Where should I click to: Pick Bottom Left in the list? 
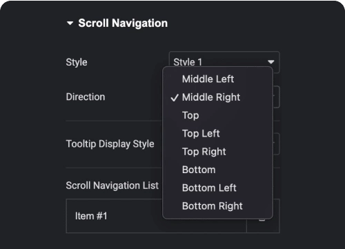209,188
